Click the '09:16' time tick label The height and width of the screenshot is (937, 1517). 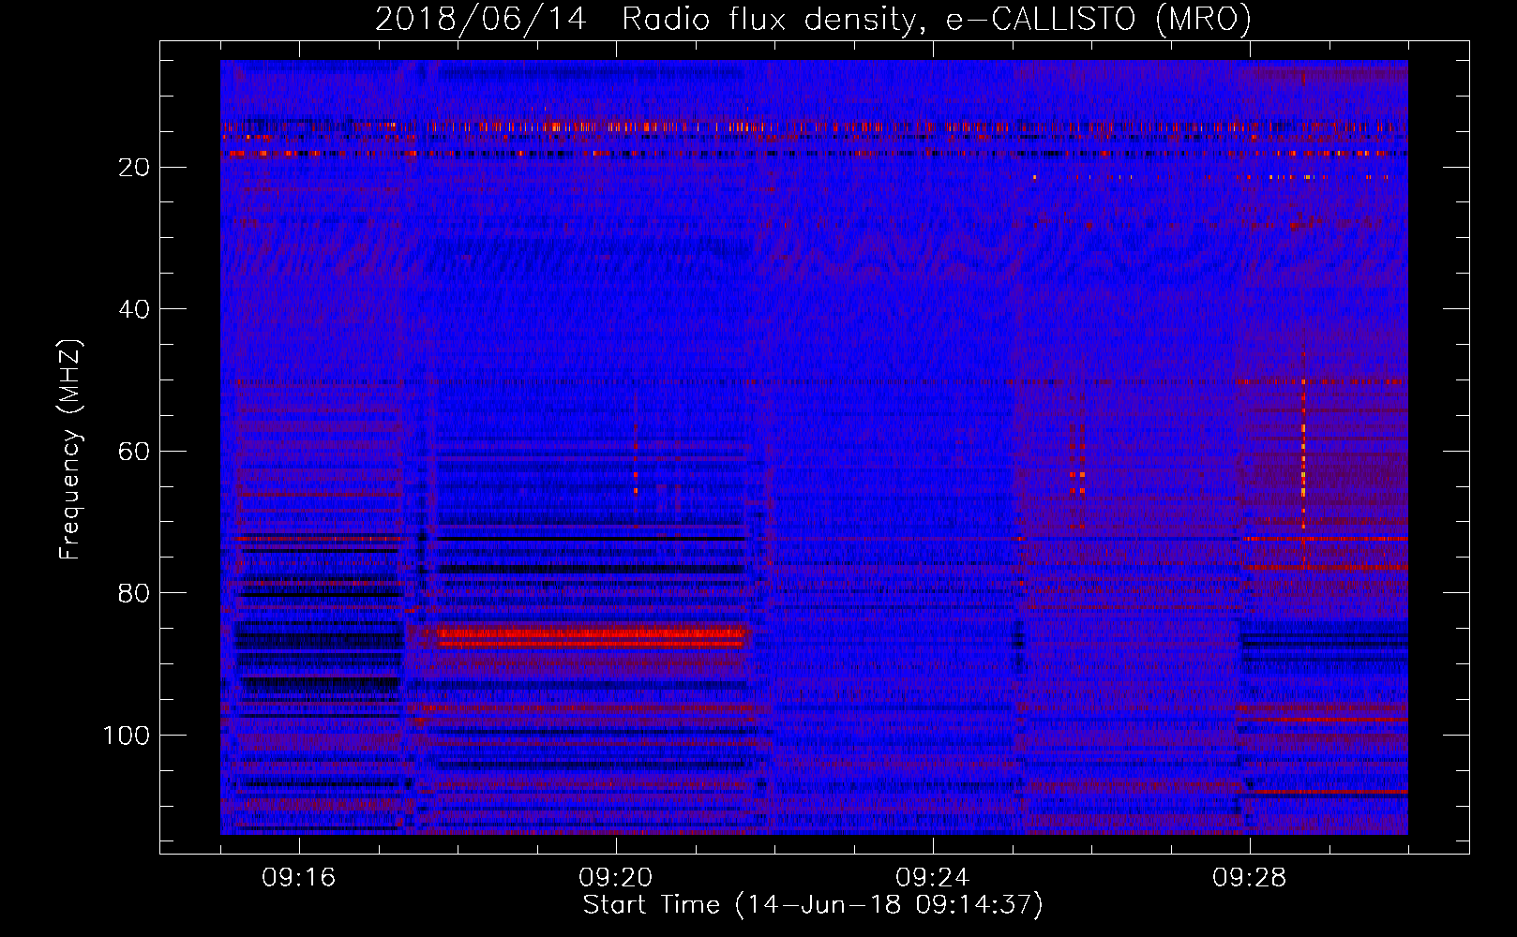coord(299,878)
